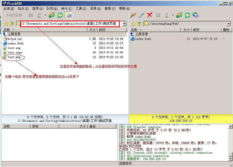Click the refresh icon in remote toolbar
Image resolution: width=233 pixels, height=167 pixels.
coord(187,15)
